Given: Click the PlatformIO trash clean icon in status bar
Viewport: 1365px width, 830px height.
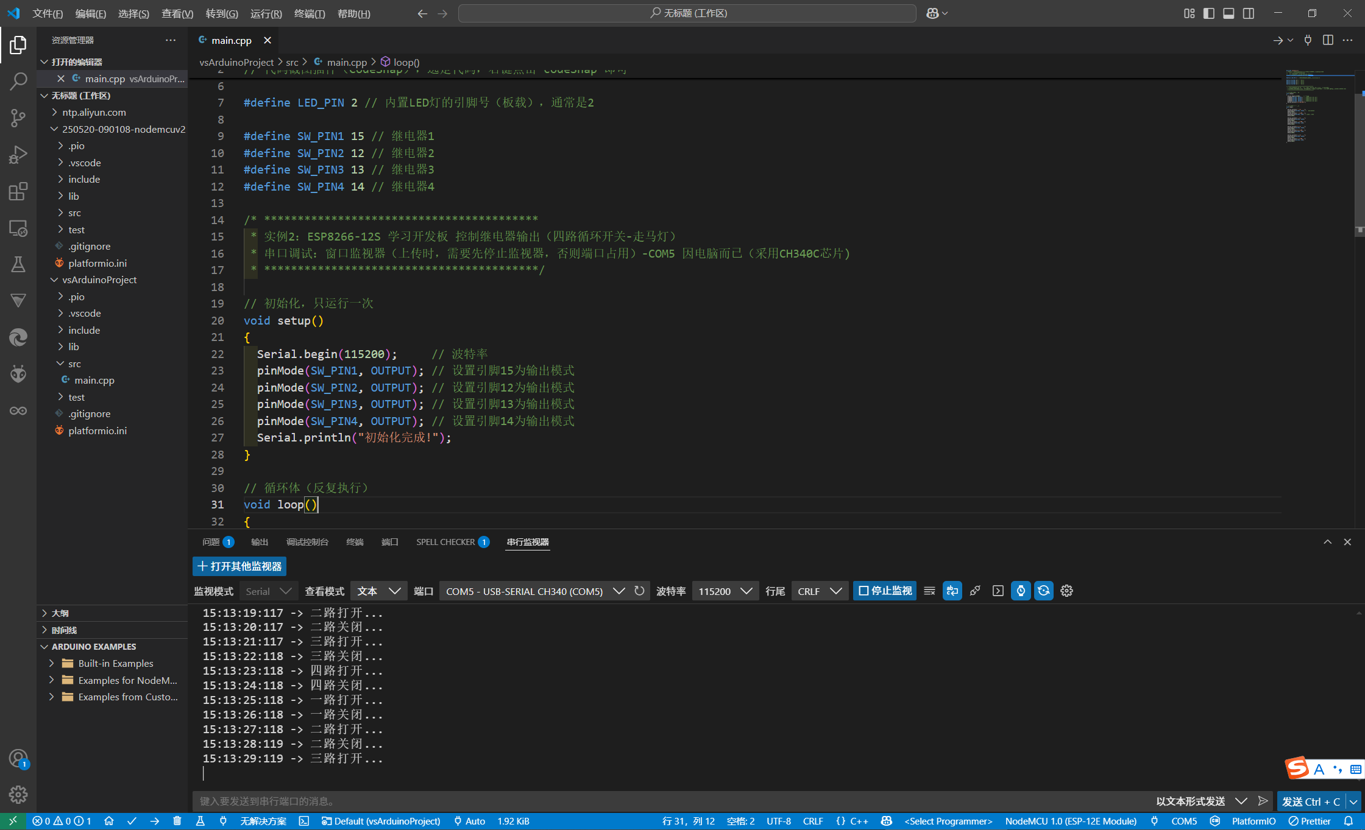Looking at the screenshot, I should (177, 821).
